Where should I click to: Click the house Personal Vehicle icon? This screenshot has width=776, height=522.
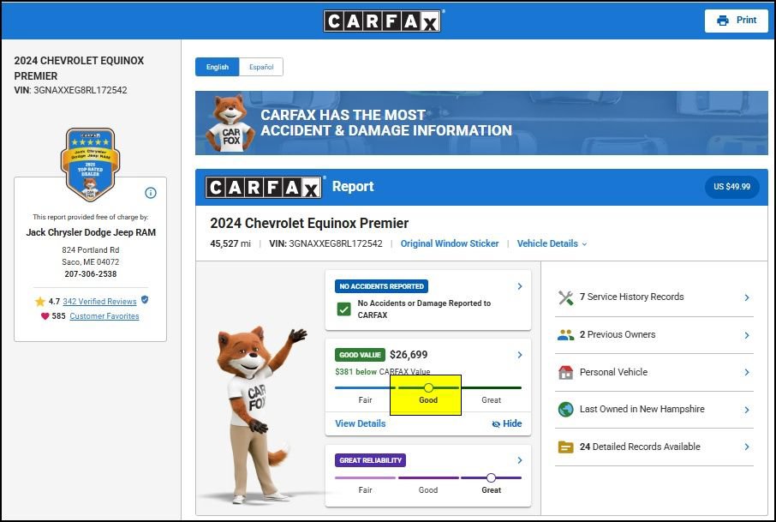point(565,372)
